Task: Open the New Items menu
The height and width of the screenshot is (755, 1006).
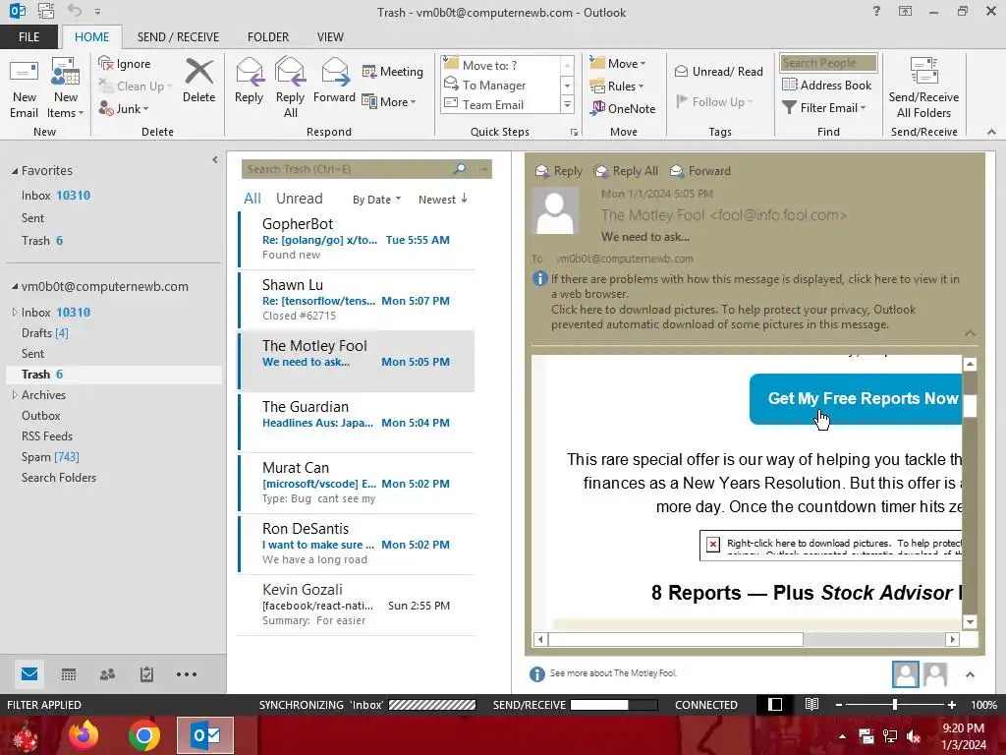Action: coord(66,88)
